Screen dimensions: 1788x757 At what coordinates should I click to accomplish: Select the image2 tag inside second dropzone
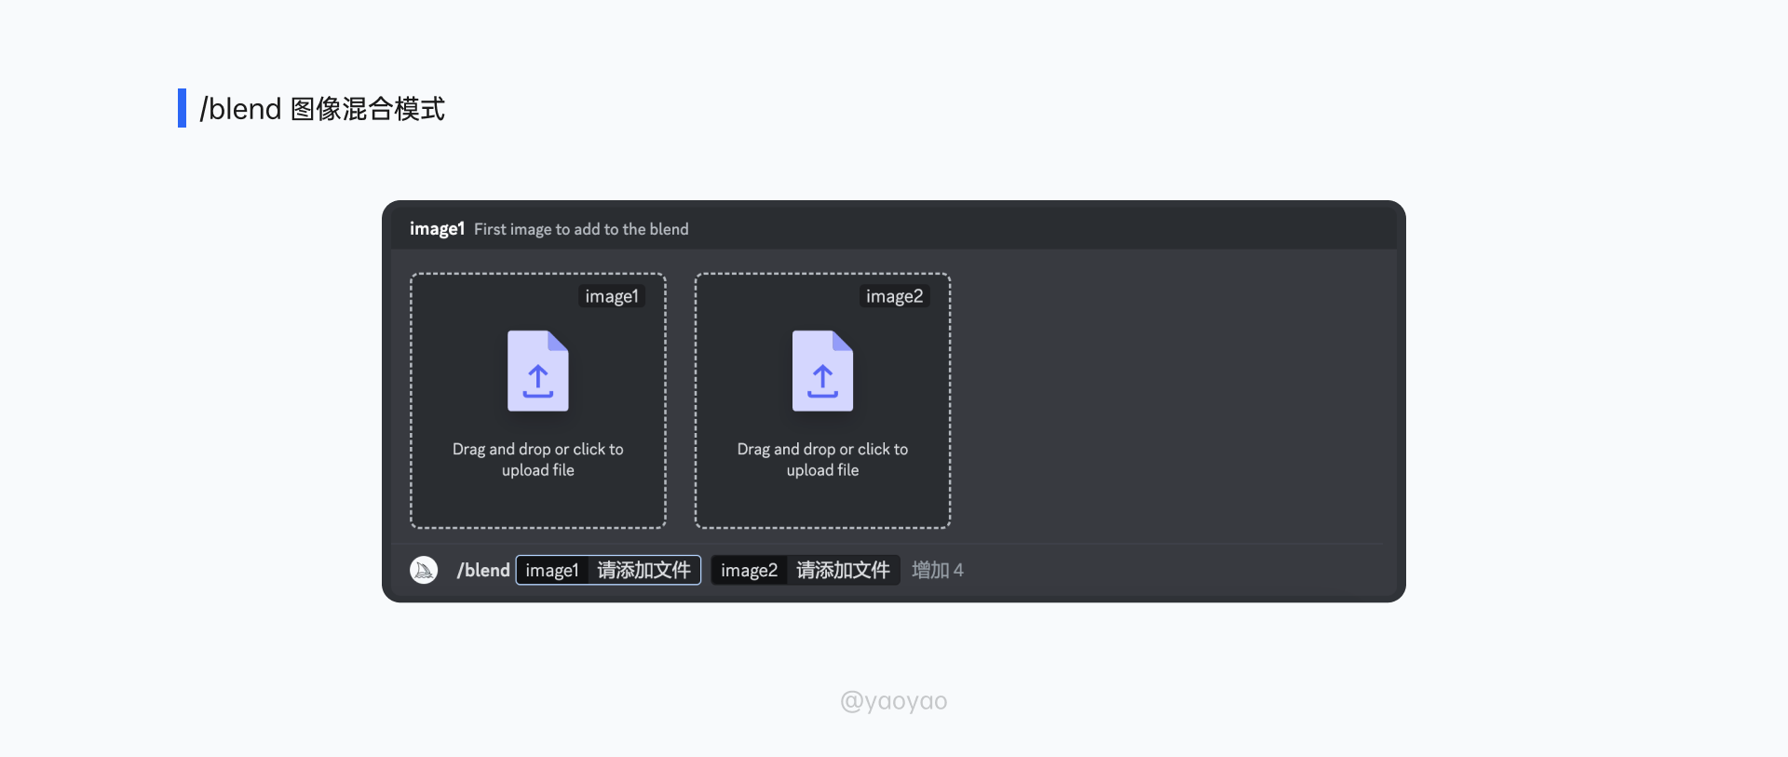point(894,296)
